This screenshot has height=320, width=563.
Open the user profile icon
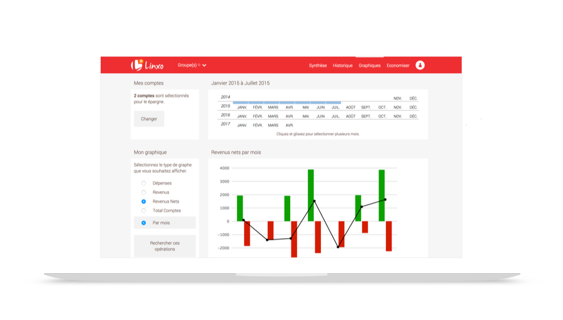[x=420, y=65]
